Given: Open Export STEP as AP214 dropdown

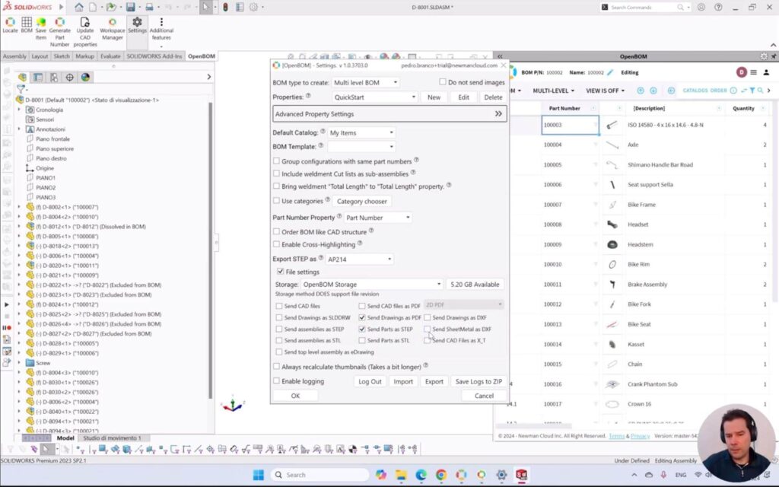Looking at the screenshot, I should (x=359, y=259).
